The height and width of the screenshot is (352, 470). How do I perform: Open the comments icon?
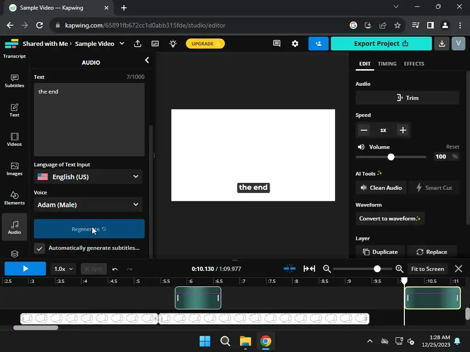pos(277,44)
